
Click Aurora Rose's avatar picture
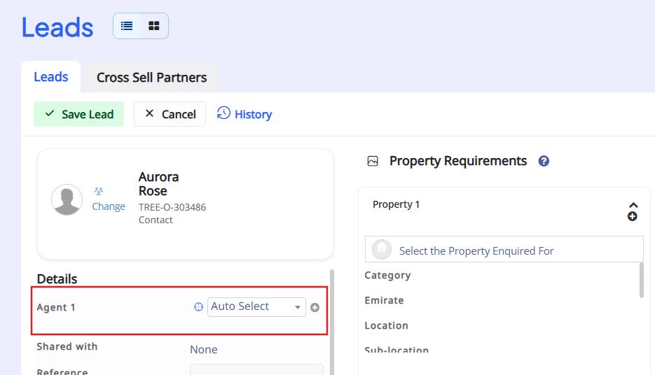coord(67,199)
